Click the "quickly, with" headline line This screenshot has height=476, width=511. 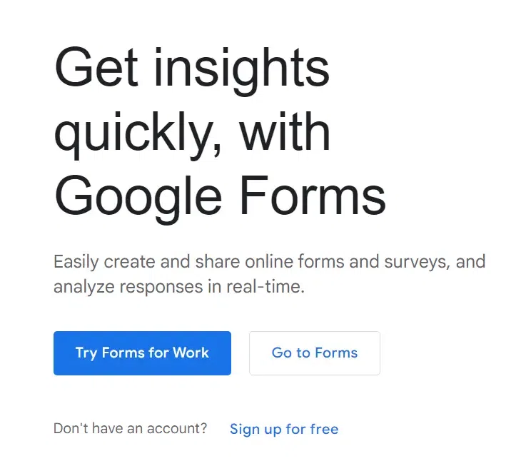point(192,133)
